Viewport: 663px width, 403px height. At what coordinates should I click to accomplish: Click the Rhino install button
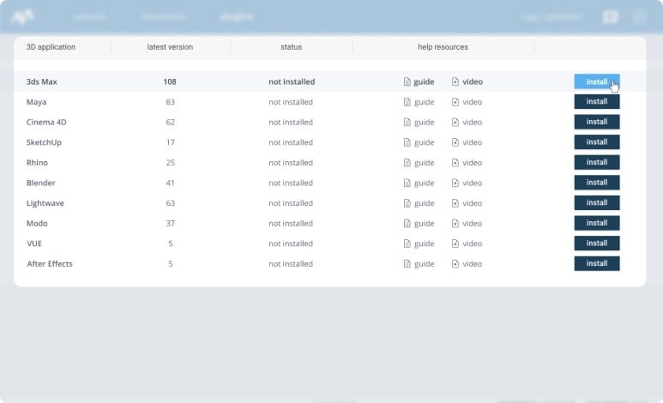coord(597,162)
